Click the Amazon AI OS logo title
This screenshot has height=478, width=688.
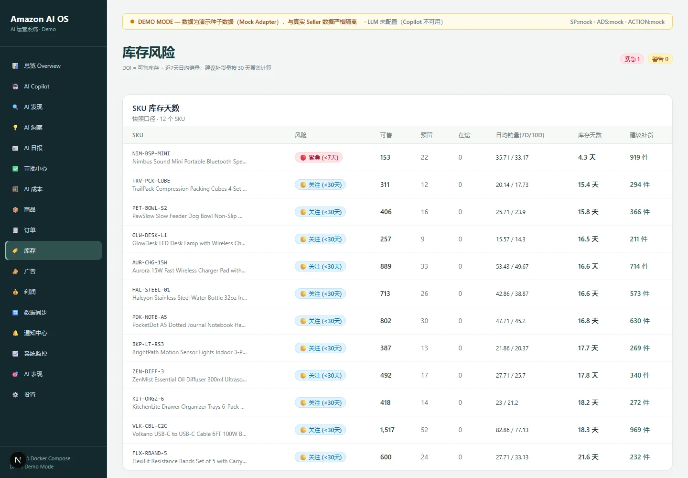pos(40,19)
